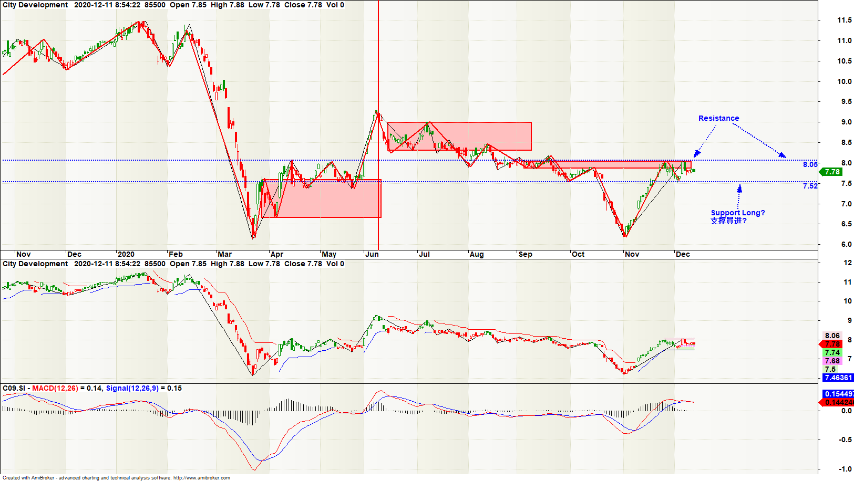Click the "C09.SI" ticker label
The height and width of the screenshot is (481, 854).
(x=14, y=388)
